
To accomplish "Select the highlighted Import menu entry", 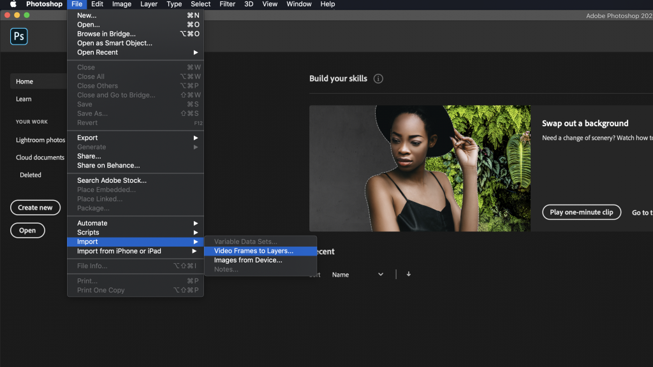I will pyautogui.click(x=135, y=241).
